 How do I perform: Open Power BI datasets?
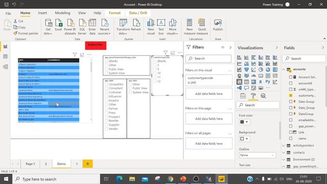click(70, 27)
